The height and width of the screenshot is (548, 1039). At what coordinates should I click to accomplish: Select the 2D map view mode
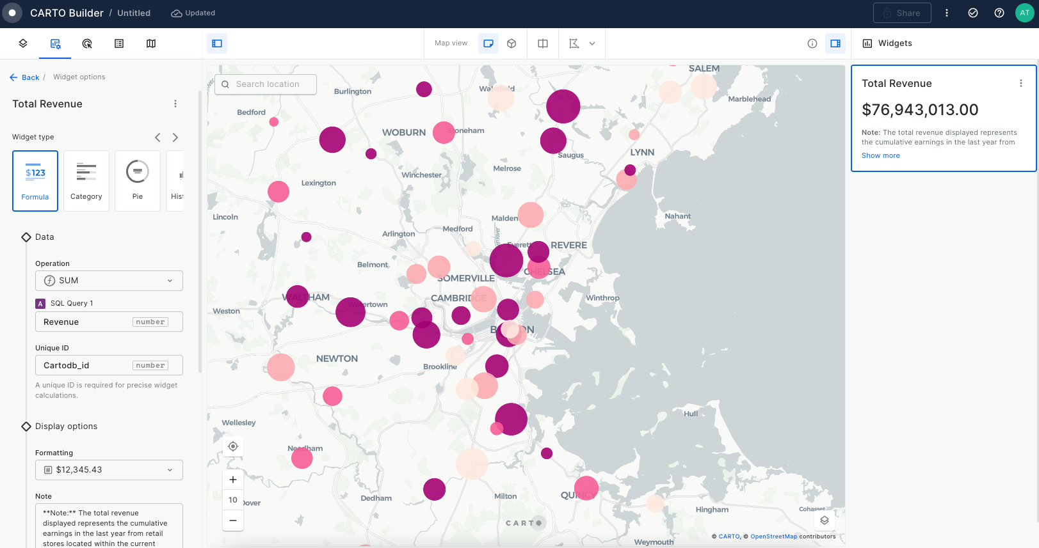tap(488, 43)
